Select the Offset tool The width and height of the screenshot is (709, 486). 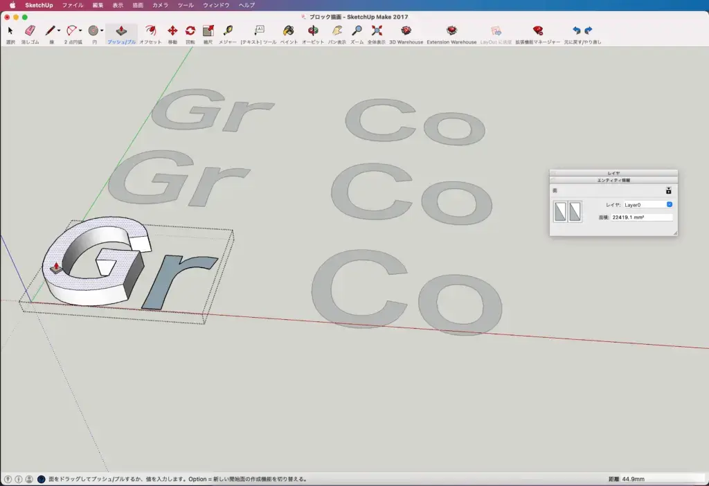150,30
